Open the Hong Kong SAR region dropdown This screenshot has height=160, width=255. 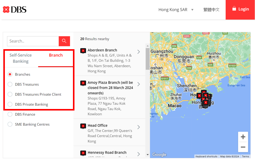click(176, 10)
